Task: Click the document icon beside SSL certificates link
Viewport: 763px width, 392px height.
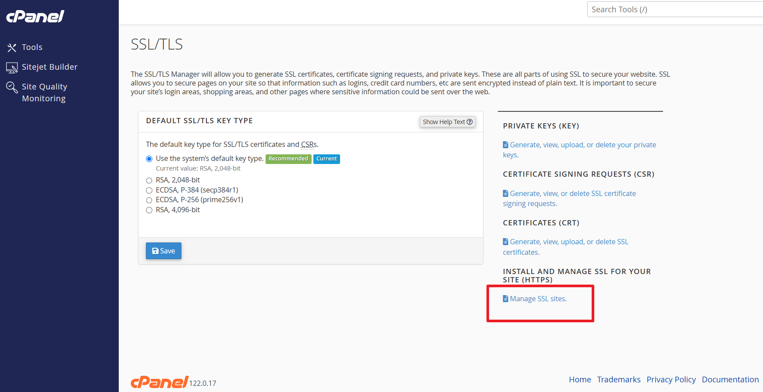Action: (x=506, y=242)
